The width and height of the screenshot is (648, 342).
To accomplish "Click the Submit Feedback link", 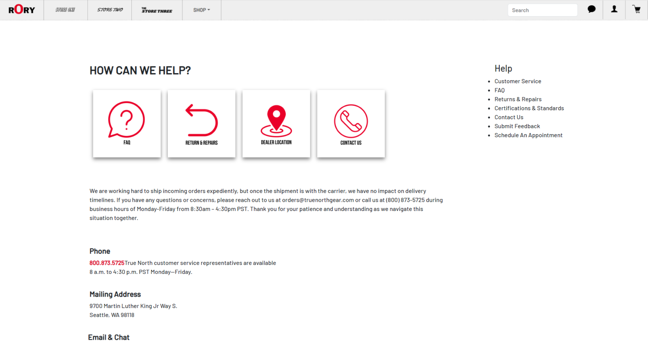I will click(x=517, y=126).
